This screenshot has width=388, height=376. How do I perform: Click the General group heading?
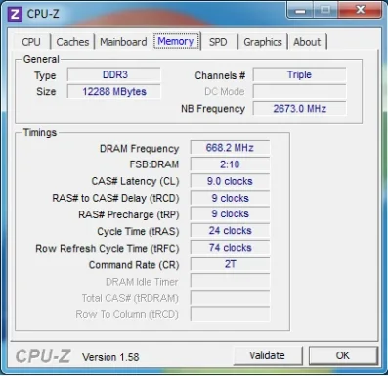point(41,59)
